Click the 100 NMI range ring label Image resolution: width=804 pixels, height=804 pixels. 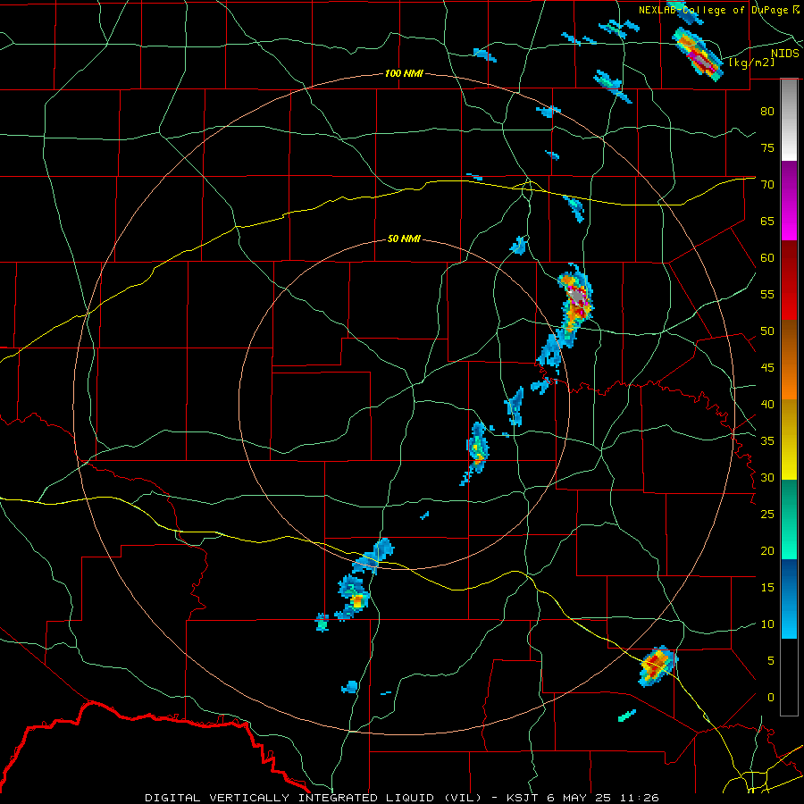point(404,74)
